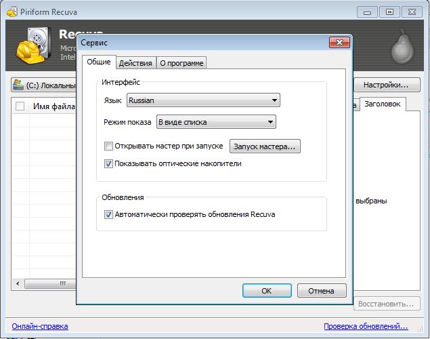
Task: Click the Recuva hard drive helmet logo
Action: tap(34, 45)
